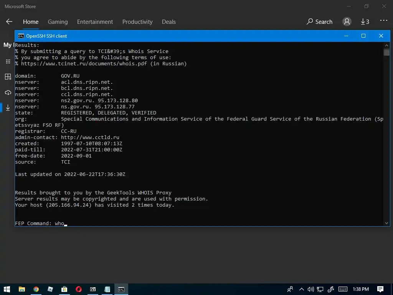This screenshot has height=295, width=393.
Task: Open the touch keyboard tray icon
Action: [343, 289]
